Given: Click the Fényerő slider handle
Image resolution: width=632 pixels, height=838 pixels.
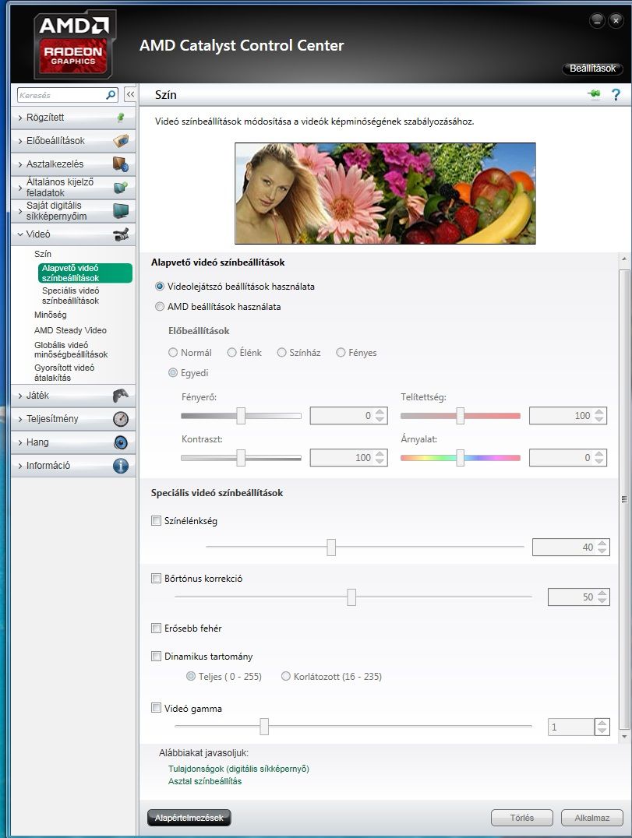Looking at the screenshot, I should click(x=241, y=416).
